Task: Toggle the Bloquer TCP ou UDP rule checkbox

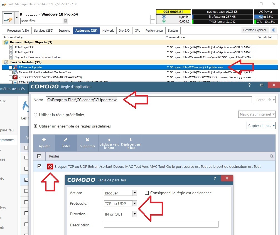Action: (39, 166)
